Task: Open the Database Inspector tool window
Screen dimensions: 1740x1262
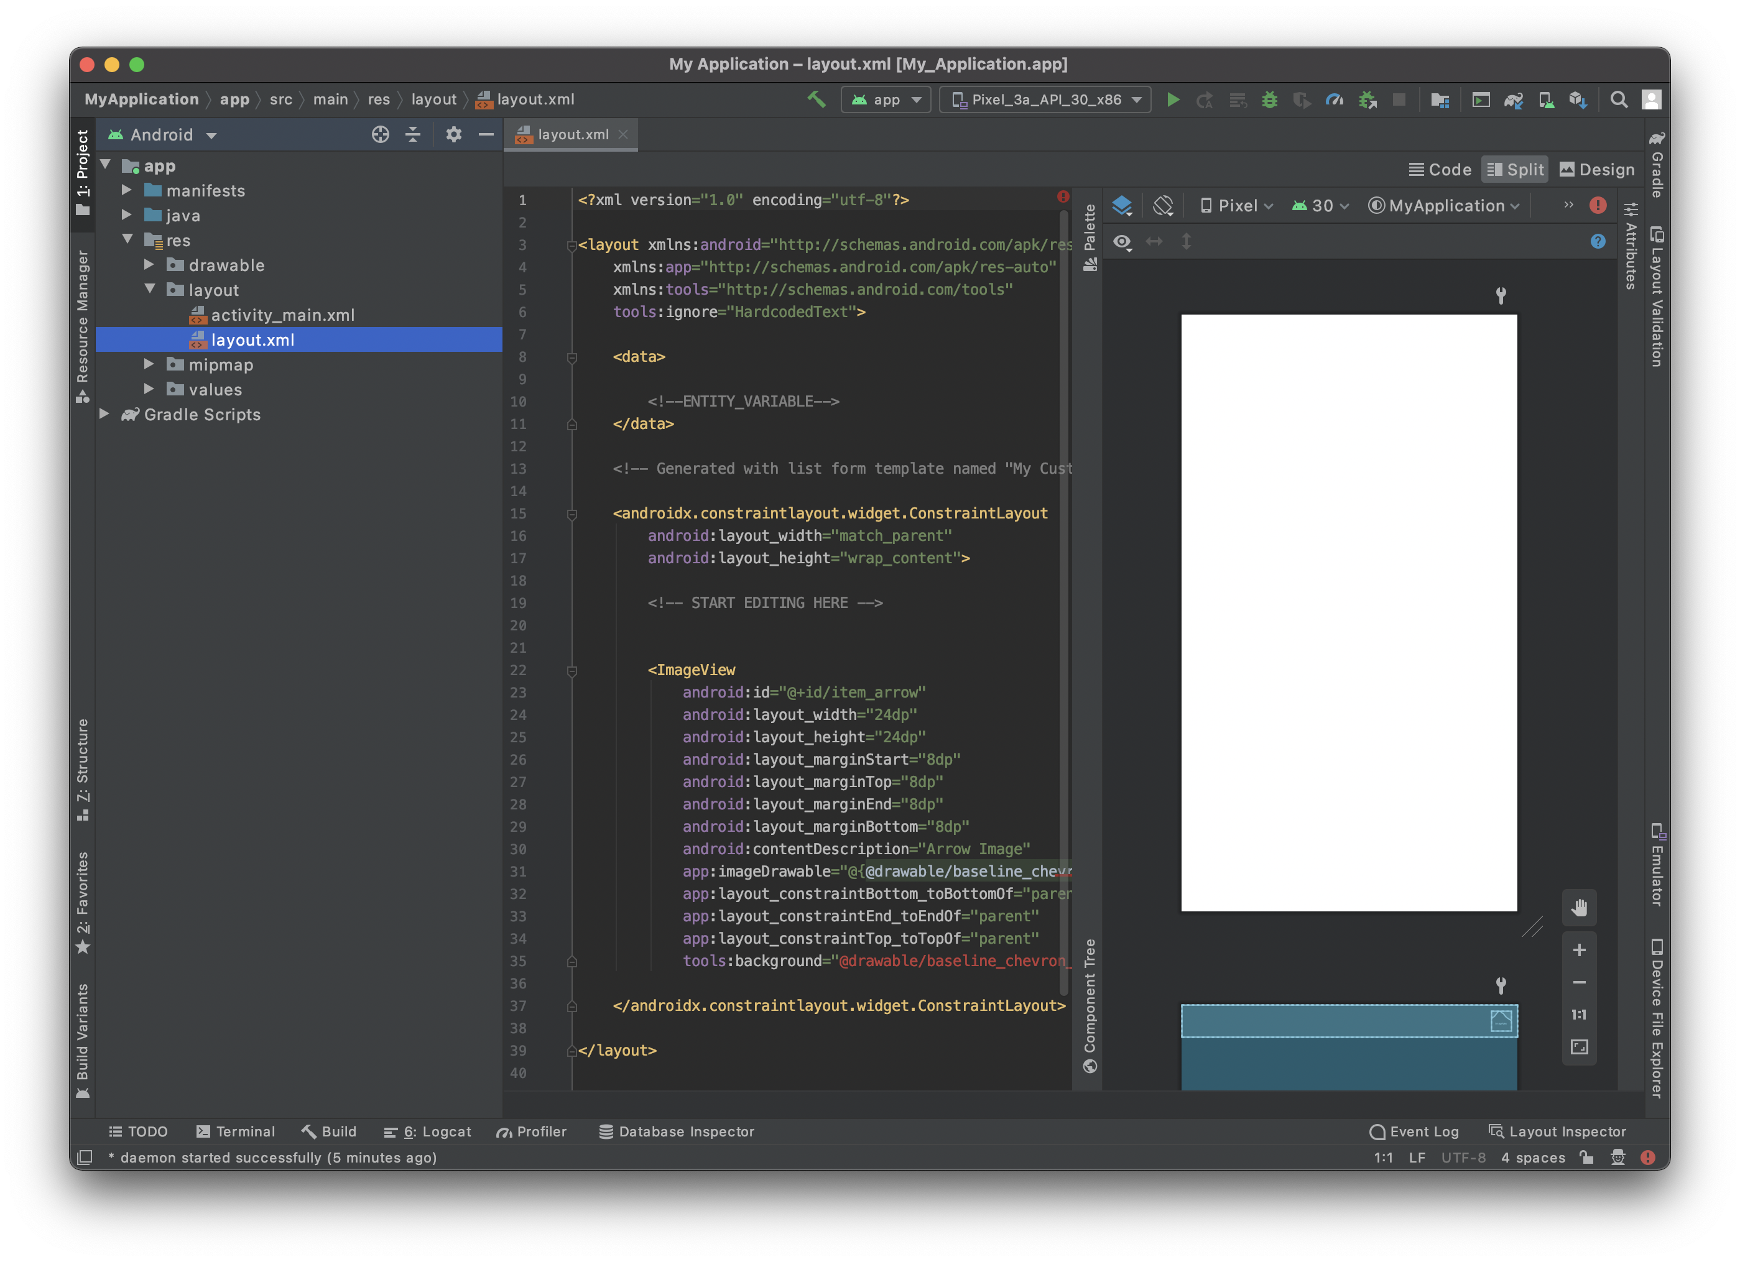Action: pyautogui.click(x=677, y=1131)
